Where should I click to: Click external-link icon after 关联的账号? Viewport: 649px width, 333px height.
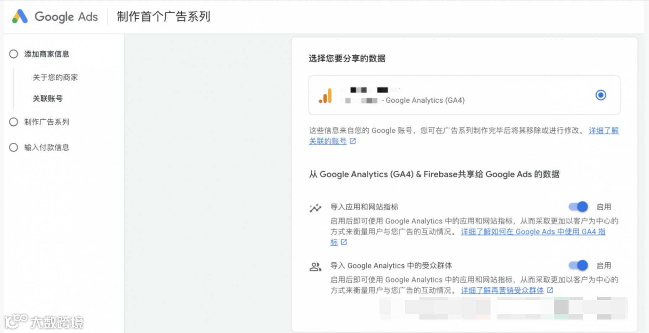pos(352,141)
